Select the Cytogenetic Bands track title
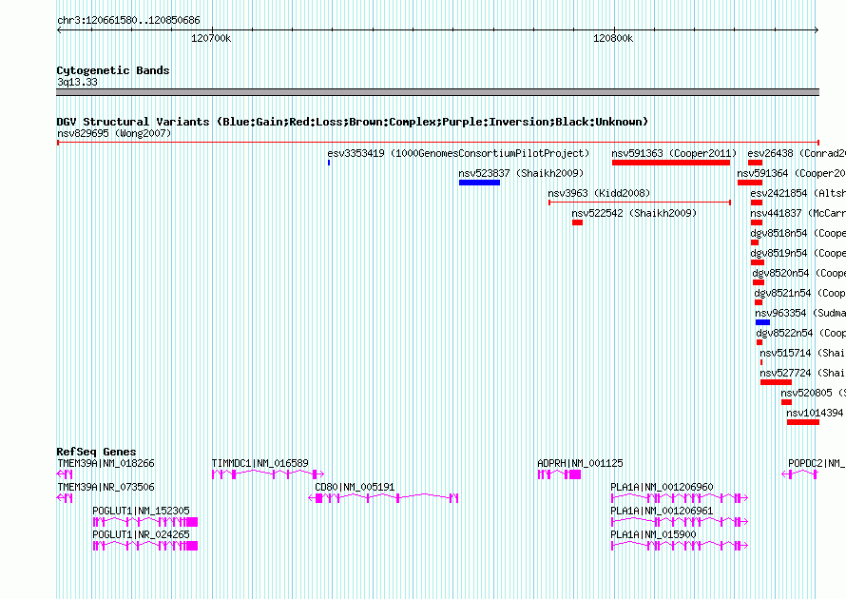The image size is (846, 599). click(x=113, y=70)
